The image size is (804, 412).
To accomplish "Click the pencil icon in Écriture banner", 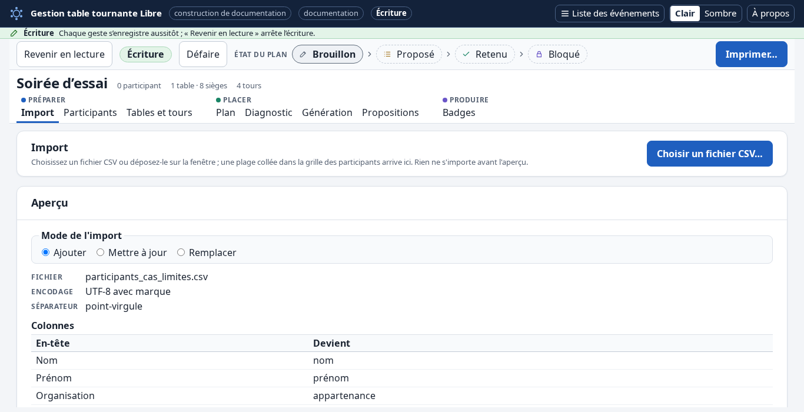I will tap(14, 33).
